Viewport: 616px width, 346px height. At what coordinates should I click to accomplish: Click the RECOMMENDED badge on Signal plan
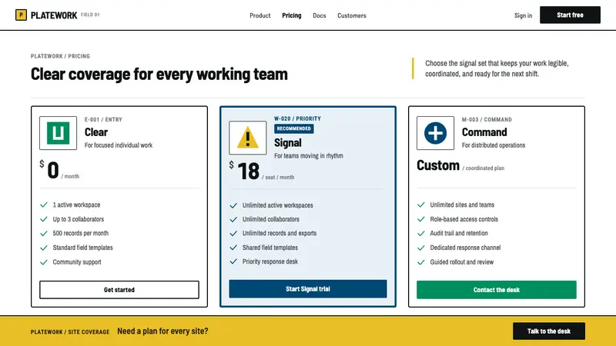pyautogui.click(x=294, y=128)
